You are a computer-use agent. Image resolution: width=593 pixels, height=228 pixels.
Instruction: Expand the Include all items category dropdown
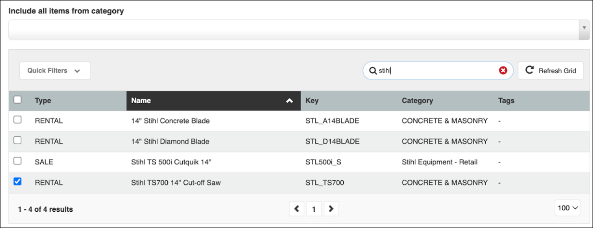pyautogui.click(x=584, y=28)
